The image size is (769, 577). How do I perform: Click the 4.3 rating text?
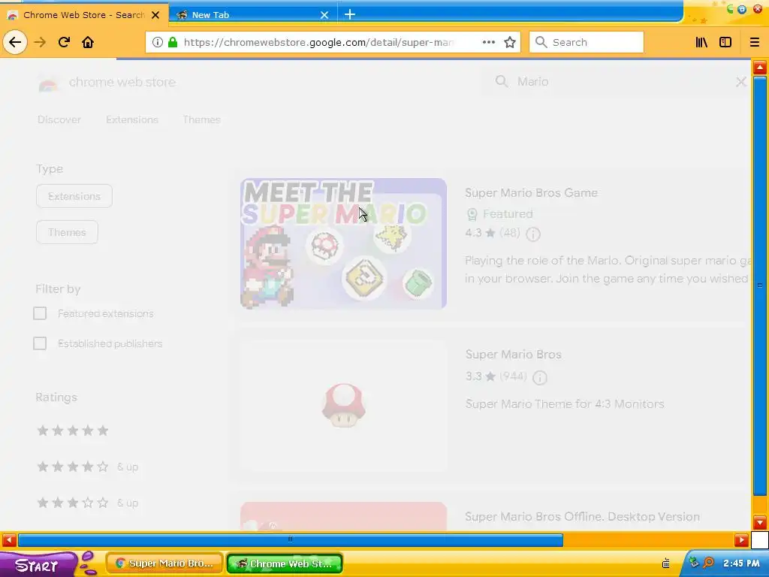473,233
